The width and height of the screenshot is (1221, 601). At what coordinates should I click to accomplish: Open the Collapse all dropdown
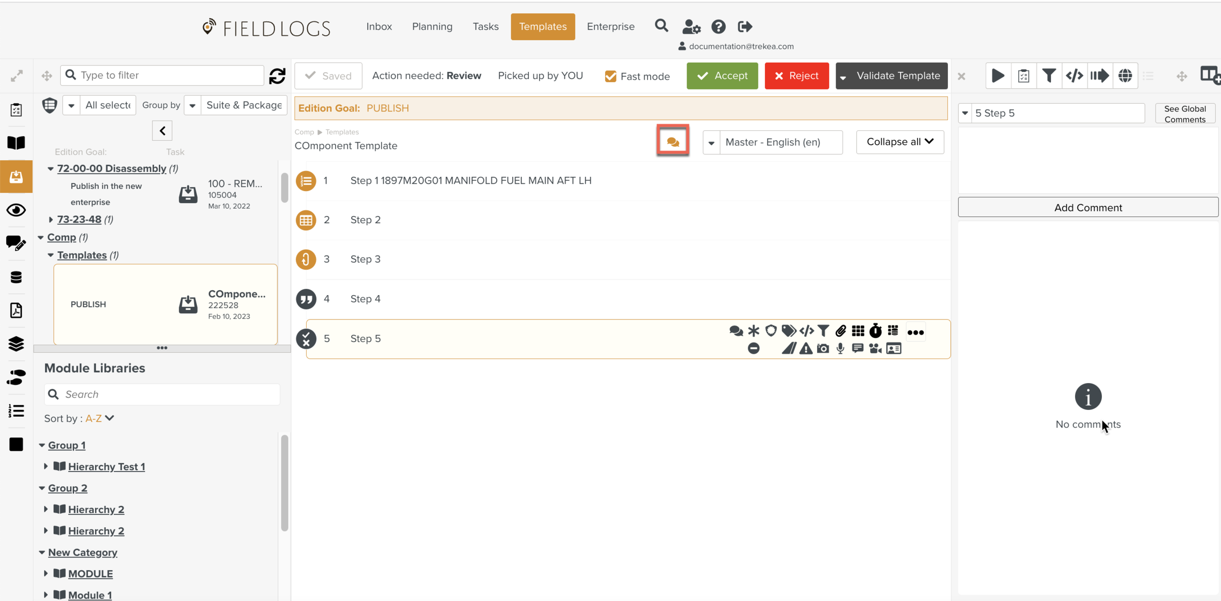[900, 142]
